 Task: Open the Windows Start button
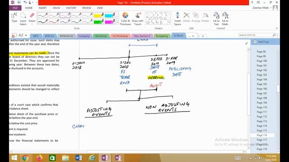[x=14, y=158]
